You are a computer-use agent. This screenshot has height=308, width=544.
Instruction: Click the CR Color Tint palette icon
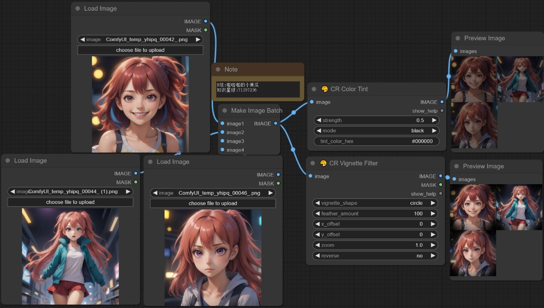(324, 89)
